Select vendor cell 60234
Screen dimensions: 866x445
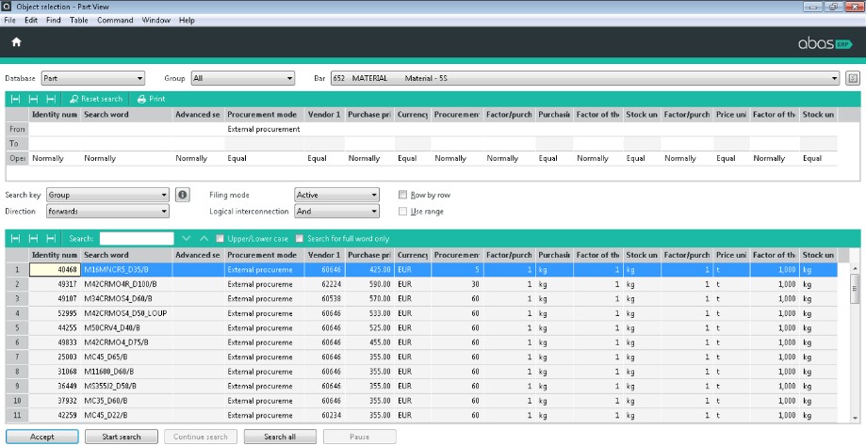324,415
